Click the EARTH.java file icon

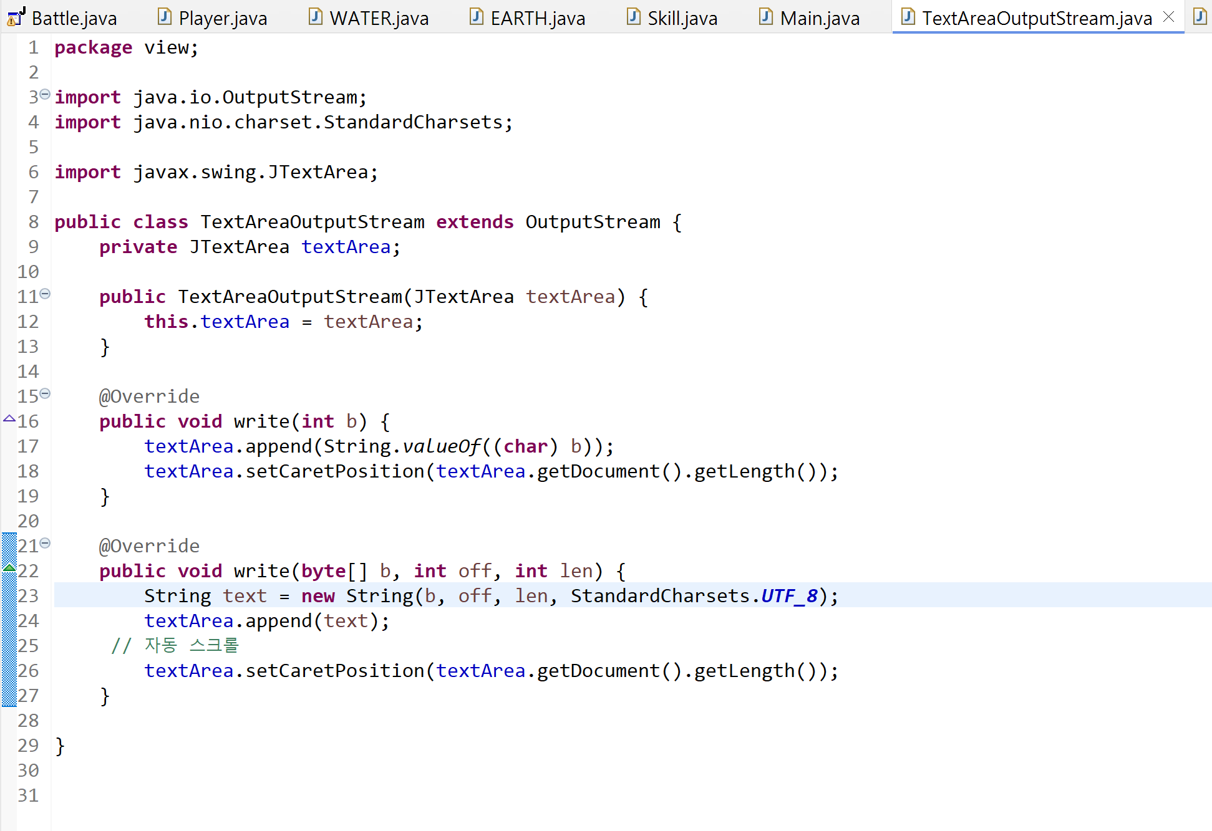[x=477, y=17]
